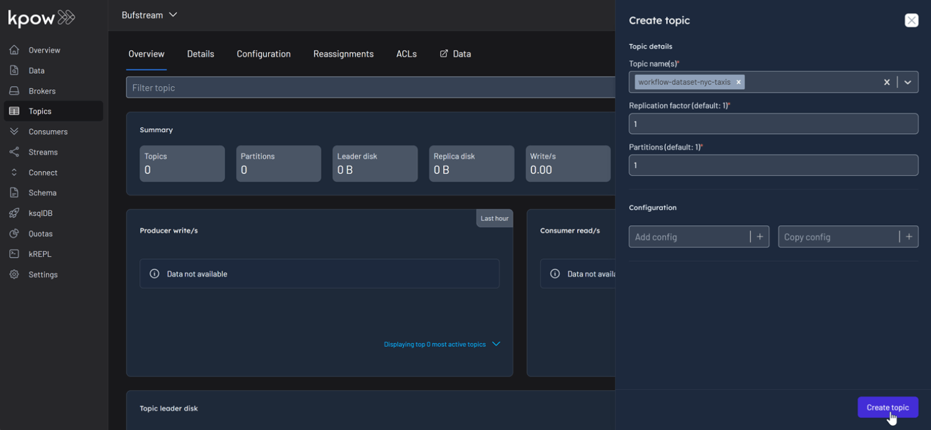Click the ksqlDB rocket icon
Image resolution: width=931 pixels, height=430 pixels.
pos(14,213)
